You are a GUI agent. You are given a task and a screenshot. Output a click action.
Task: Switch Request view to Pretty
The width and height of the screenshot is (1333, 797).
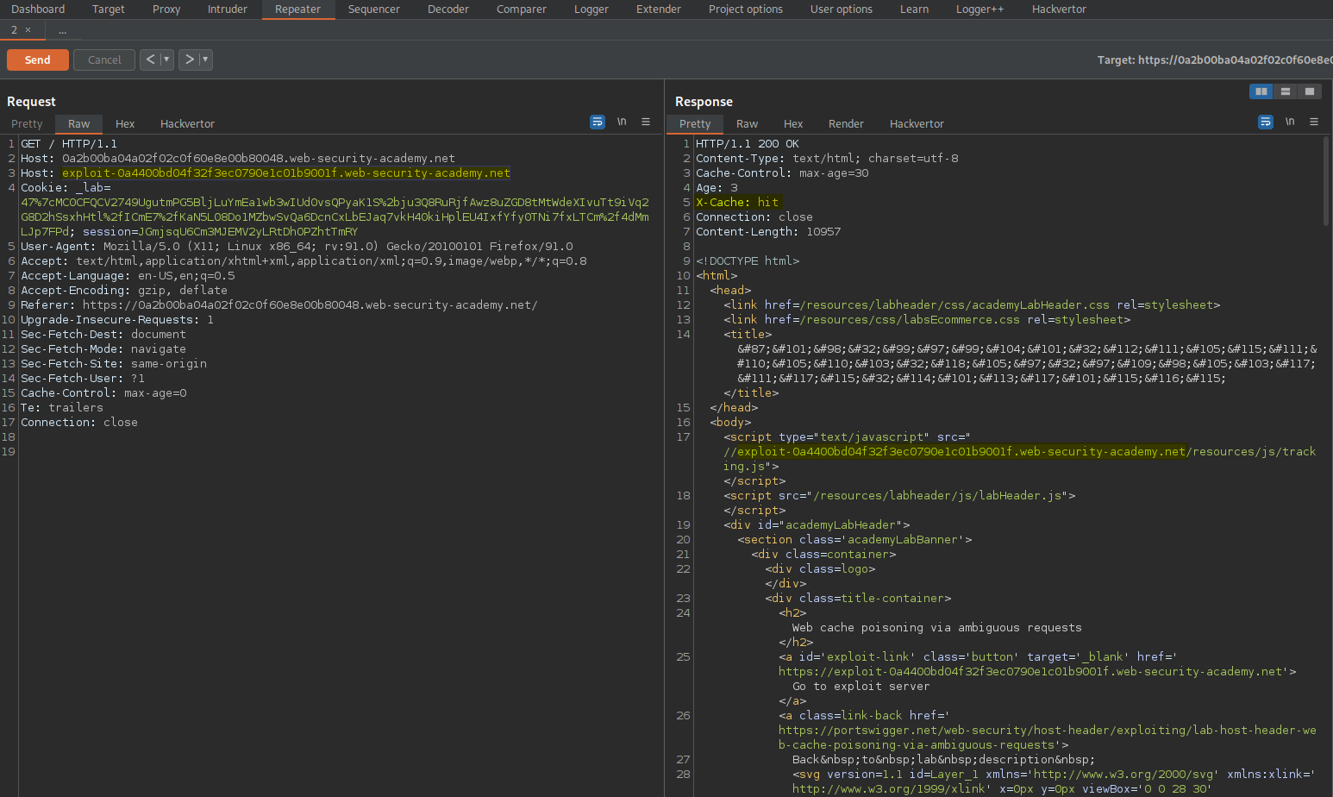pyautogui.click(x=27, y=123)
